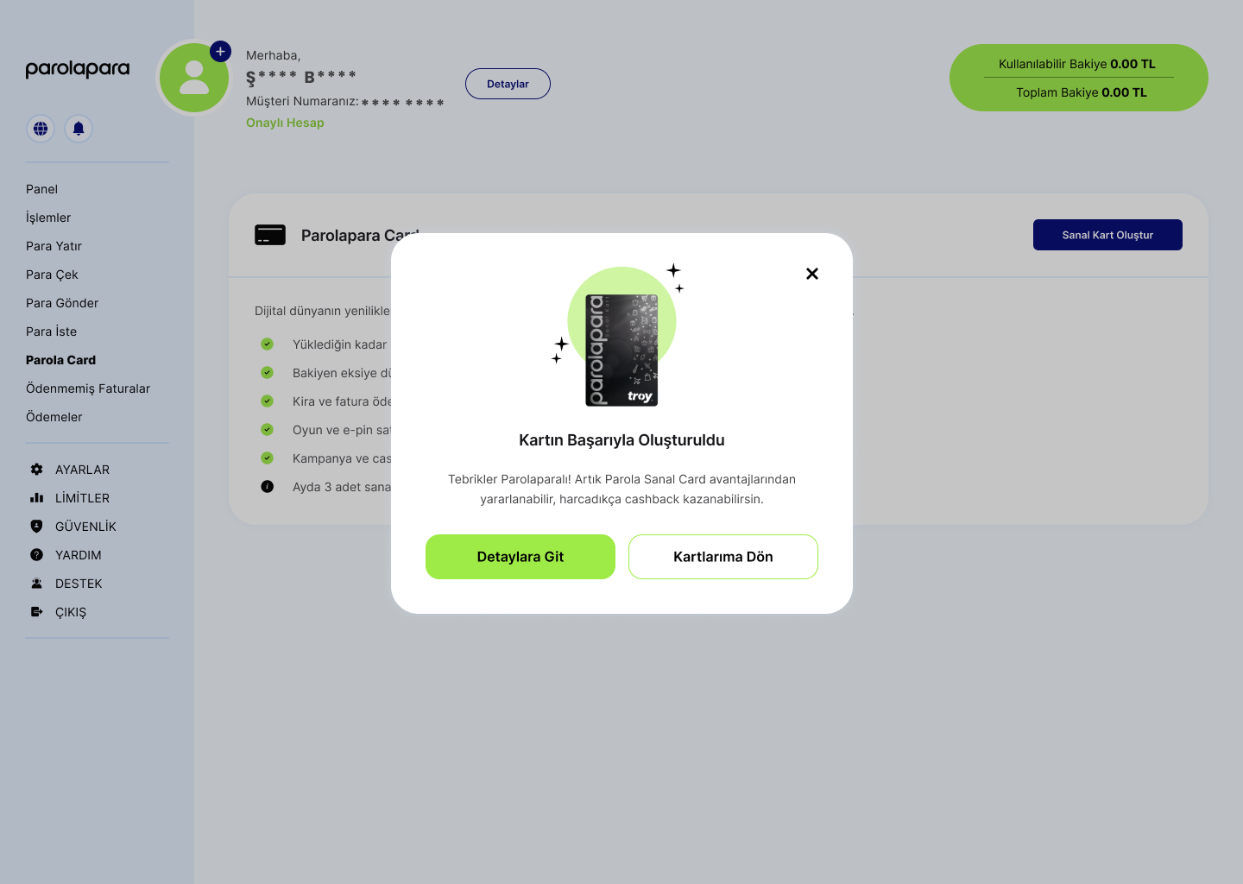
Task: Open Ödenmemiş Faturalar page
Action: click(x=88, y=388)
